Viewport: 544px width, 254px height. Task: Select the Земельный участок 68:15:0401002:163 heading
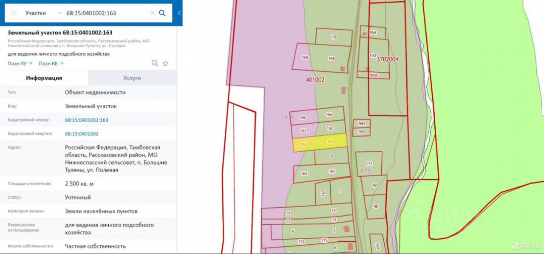pos(60,33)
